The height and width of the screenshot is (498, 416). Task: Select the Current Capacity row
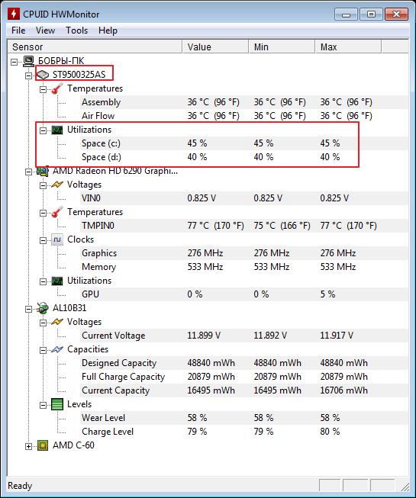point(244,390)
